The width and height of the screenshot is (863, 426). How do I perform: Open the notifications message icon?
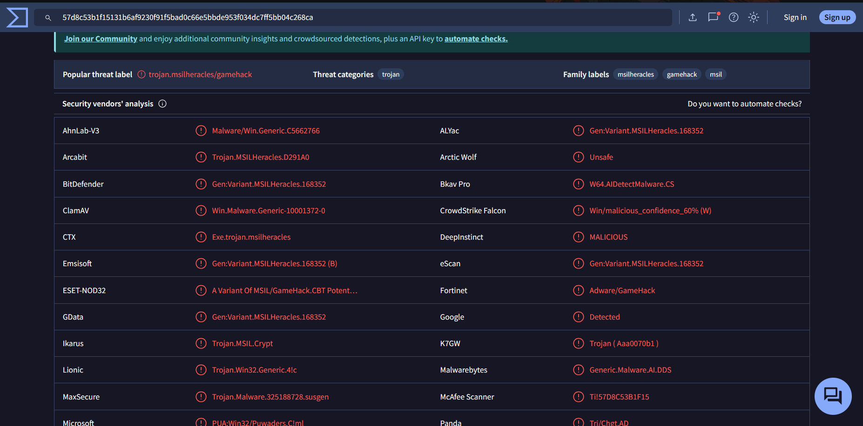pyautogui.click(x=713, y=17)
